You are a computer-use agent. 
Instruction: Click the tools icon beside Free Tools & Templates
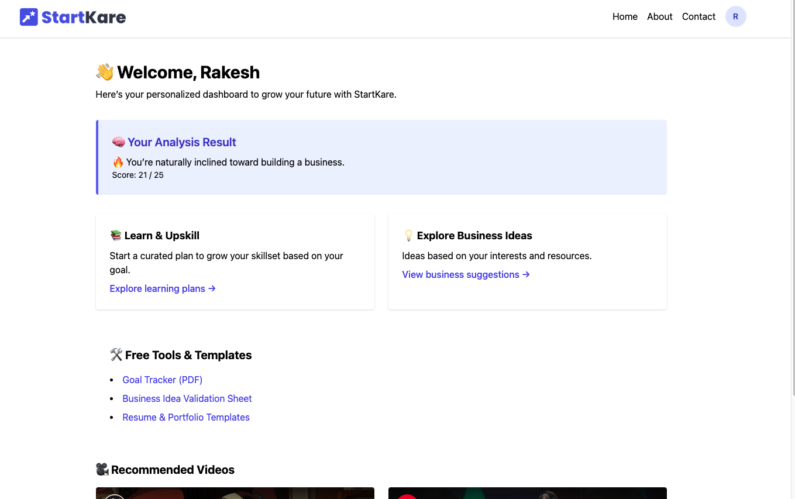(116, 355)
